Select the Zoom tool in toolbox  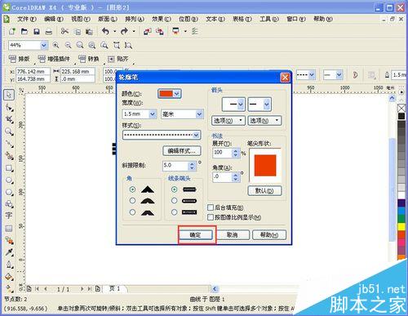coord(9,131)
